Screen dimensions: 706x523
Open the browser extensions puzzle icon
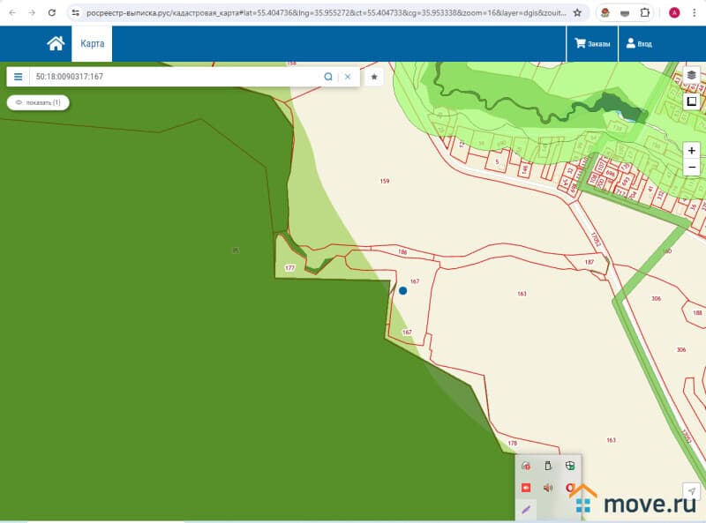(x=644, y=13)
